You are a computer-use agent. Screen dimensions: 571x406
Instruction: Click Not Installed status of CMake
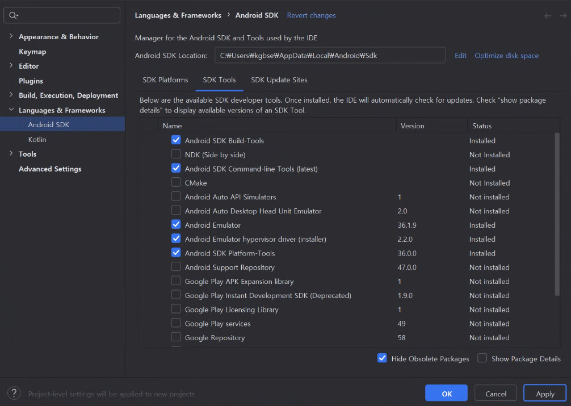pos(489,183)
